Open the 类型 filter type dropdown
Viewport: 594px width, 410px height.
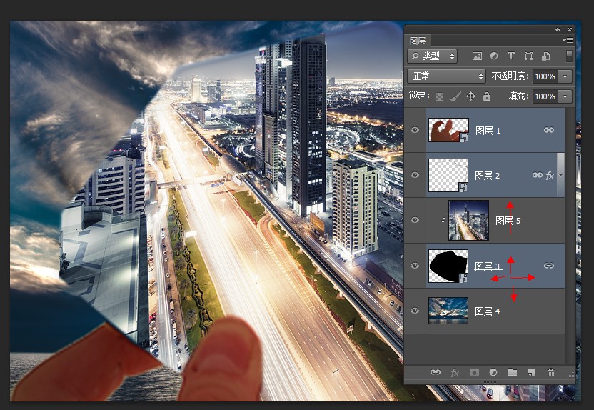tap(432, 56)
